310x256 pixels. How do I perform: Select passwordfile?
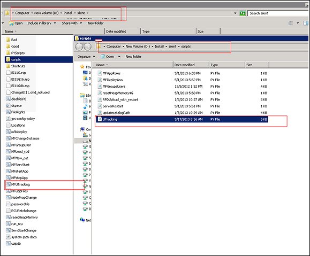tap(18, 204)
